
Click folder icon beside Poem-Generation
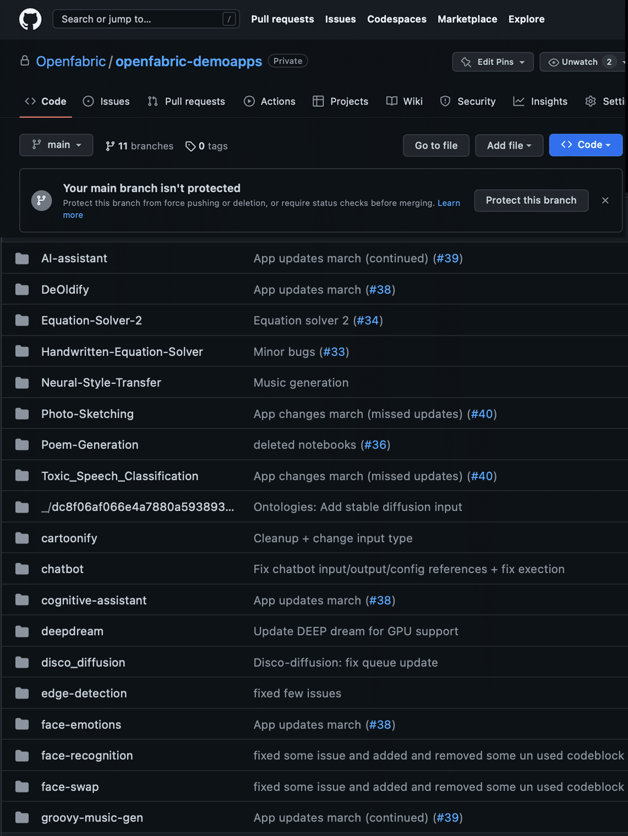click(x=22, y=444)
